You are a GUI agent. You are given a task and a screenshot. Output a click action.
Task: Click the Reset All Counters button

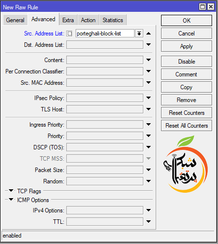[187, 126]
